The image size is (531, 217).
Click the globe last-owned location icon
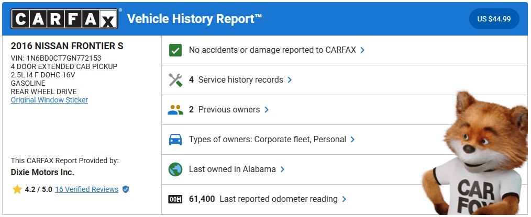[x=175, y=169]
